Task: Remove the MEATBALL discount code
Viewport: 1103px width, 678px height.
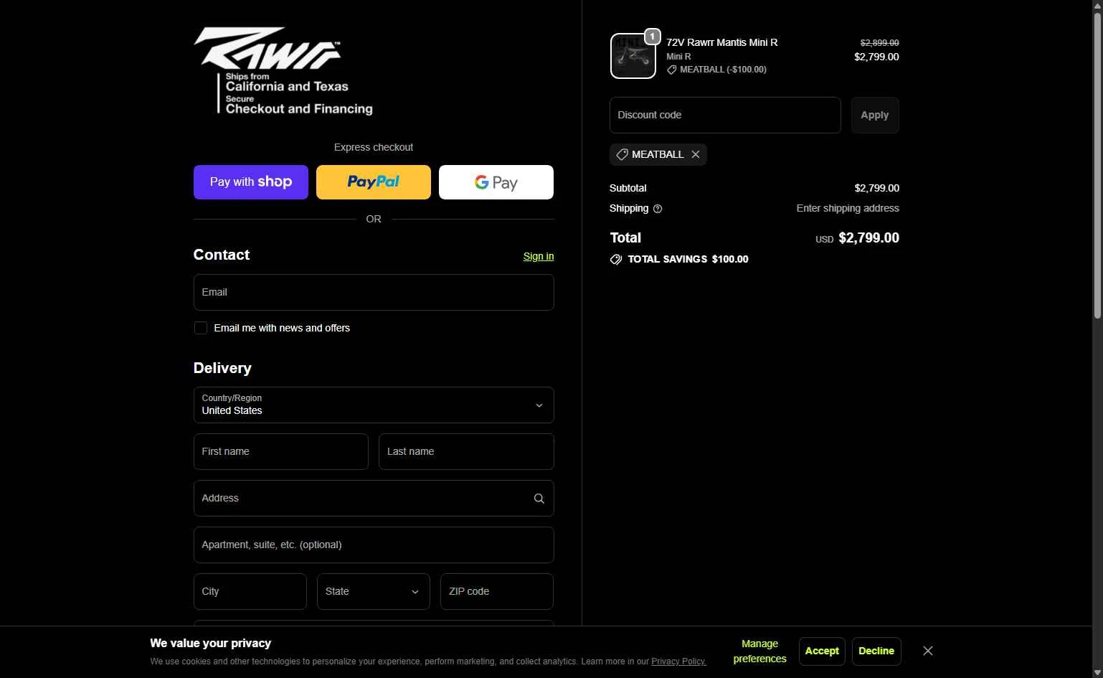Action: click(696, 154)
